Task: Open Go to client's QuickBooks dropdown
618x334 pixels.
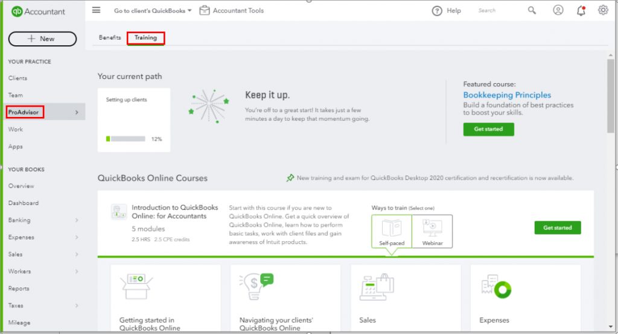Action: coord(153,11)
